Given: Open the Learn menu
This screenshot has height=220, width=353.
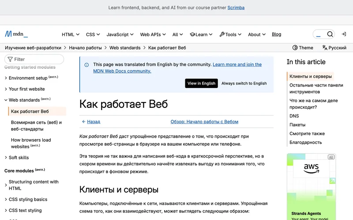Looking at the screenshot, I should (201, 34).
